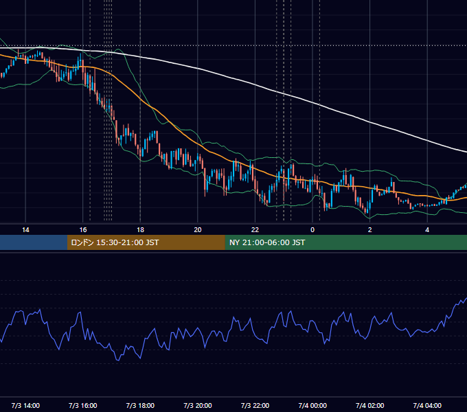This screenshot has height=412, width=467.
Task: Click the blue session bar before London
Action: coord(34,242)
